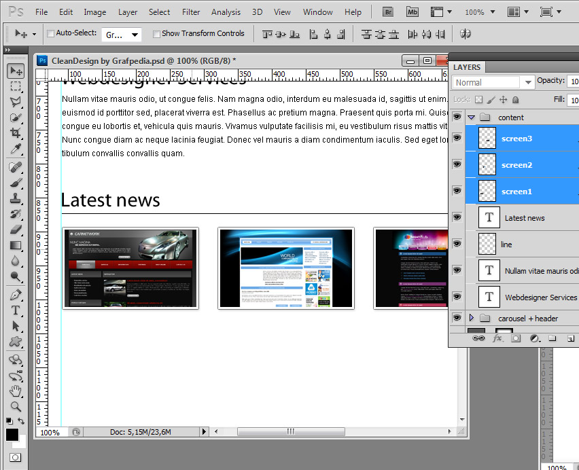Hide the screen1 layer
This screenshot has height=470, width=579.
(457, 191)
